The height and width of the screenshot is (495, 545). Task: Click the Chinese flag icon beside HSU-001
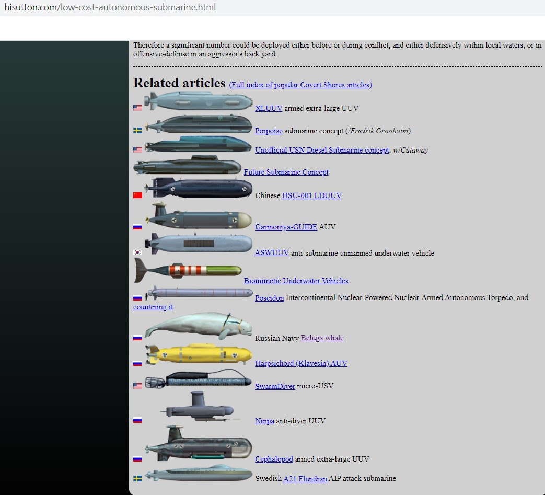coord(137,195)
